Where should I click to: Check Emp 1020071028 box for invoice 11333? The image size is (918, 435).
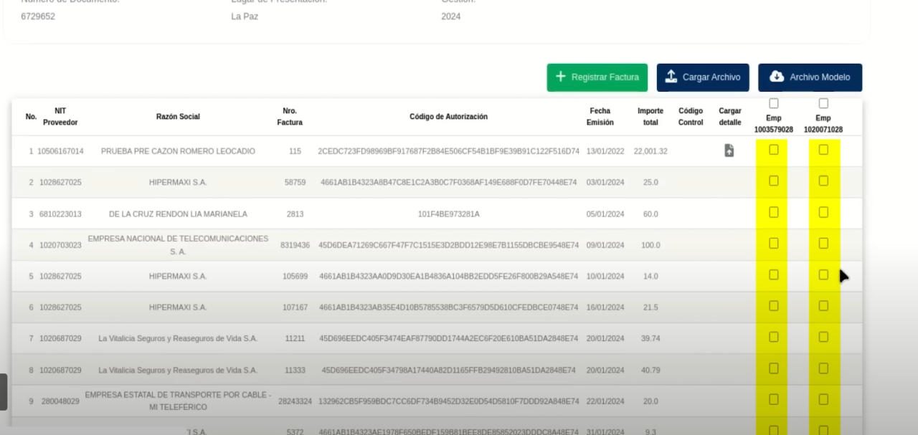click(823, 368)
